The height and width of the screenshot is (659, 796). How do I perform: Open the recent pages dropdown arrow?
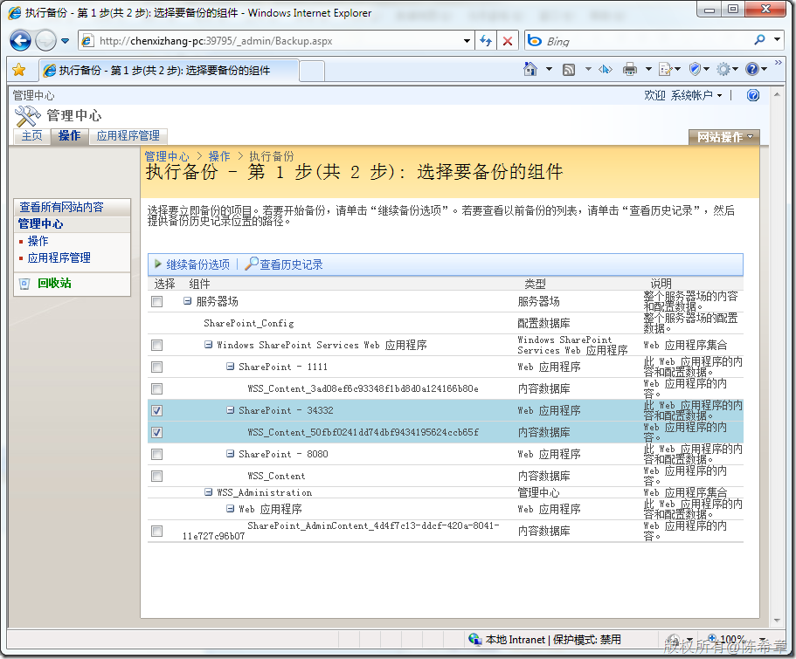[65, 41]
